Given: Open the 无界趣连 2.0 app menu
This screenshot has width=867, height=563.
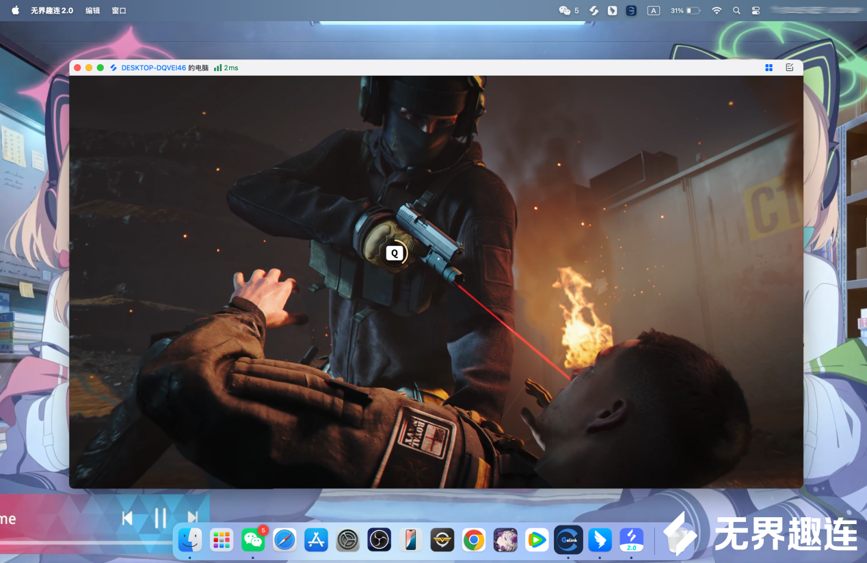Looking at the screenshot, I should coord(52,11).
